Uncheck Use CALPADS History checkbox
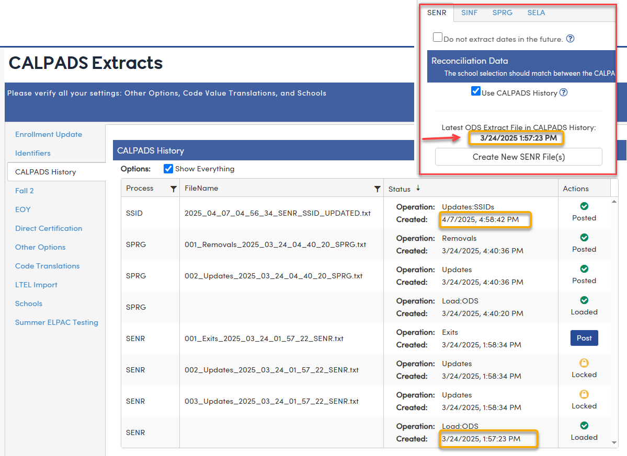627x456 pixels. pyautogui.click(x=476, y=91)
